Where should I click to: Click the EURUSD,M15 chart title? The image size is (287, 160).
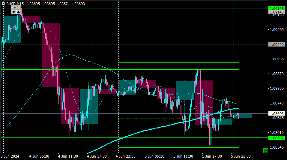[x=13, y=4]
